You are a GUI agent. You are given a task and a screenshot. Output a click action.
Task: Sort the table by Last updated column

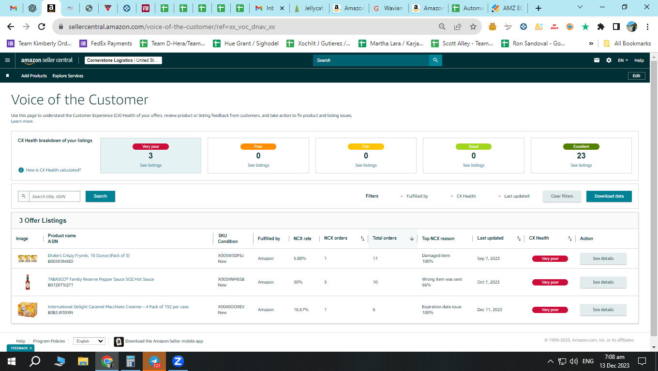coord(519,239)
